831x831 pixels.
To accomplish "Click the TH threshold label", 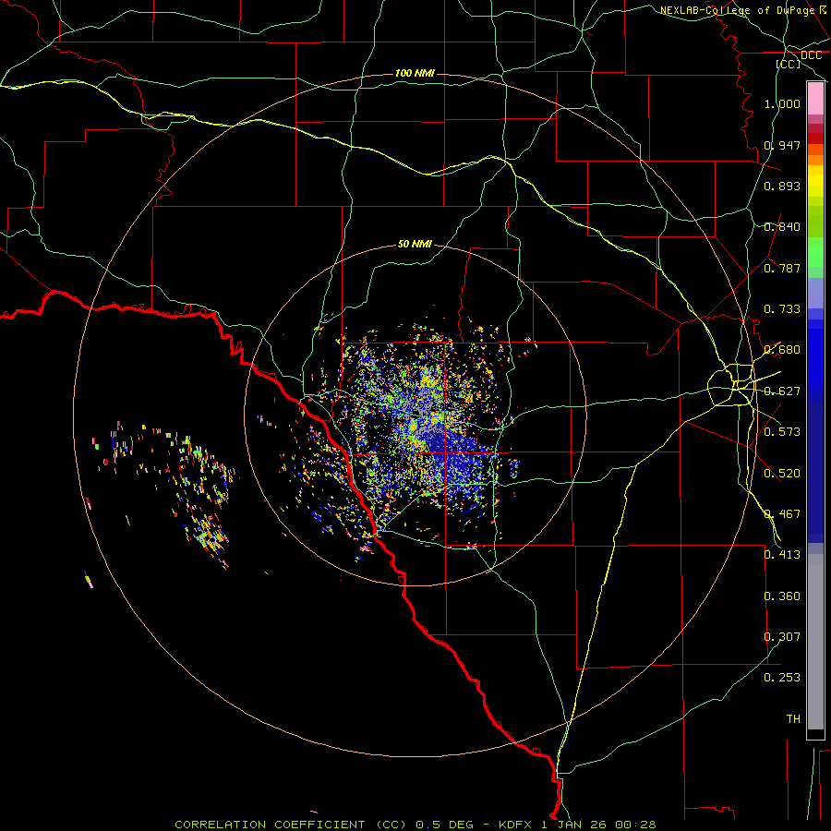I will (793, 719).
